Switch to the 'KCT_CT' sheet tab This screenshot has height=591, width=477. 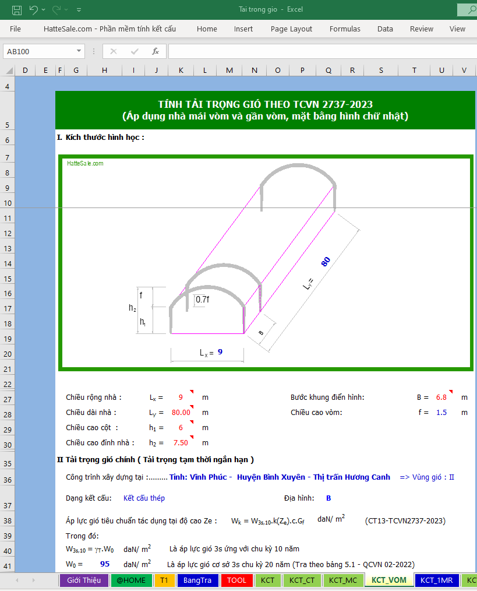[302, 580]
